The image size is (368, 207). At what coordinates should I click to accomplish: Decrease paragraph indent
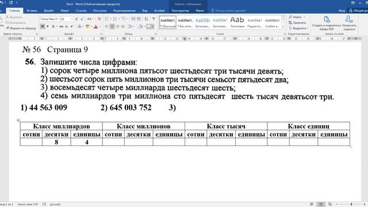pos(133,19)
